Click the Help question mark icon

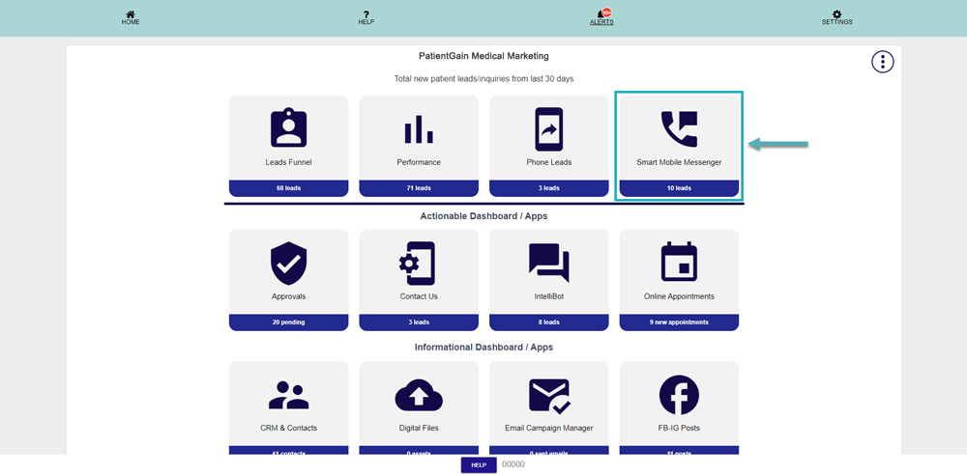click(x=366, y=14)
